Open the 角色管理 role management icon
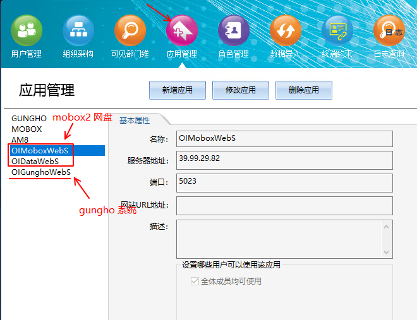Viewport: 417px width, 320px height. pyautogui.click(x=234, y=30)
